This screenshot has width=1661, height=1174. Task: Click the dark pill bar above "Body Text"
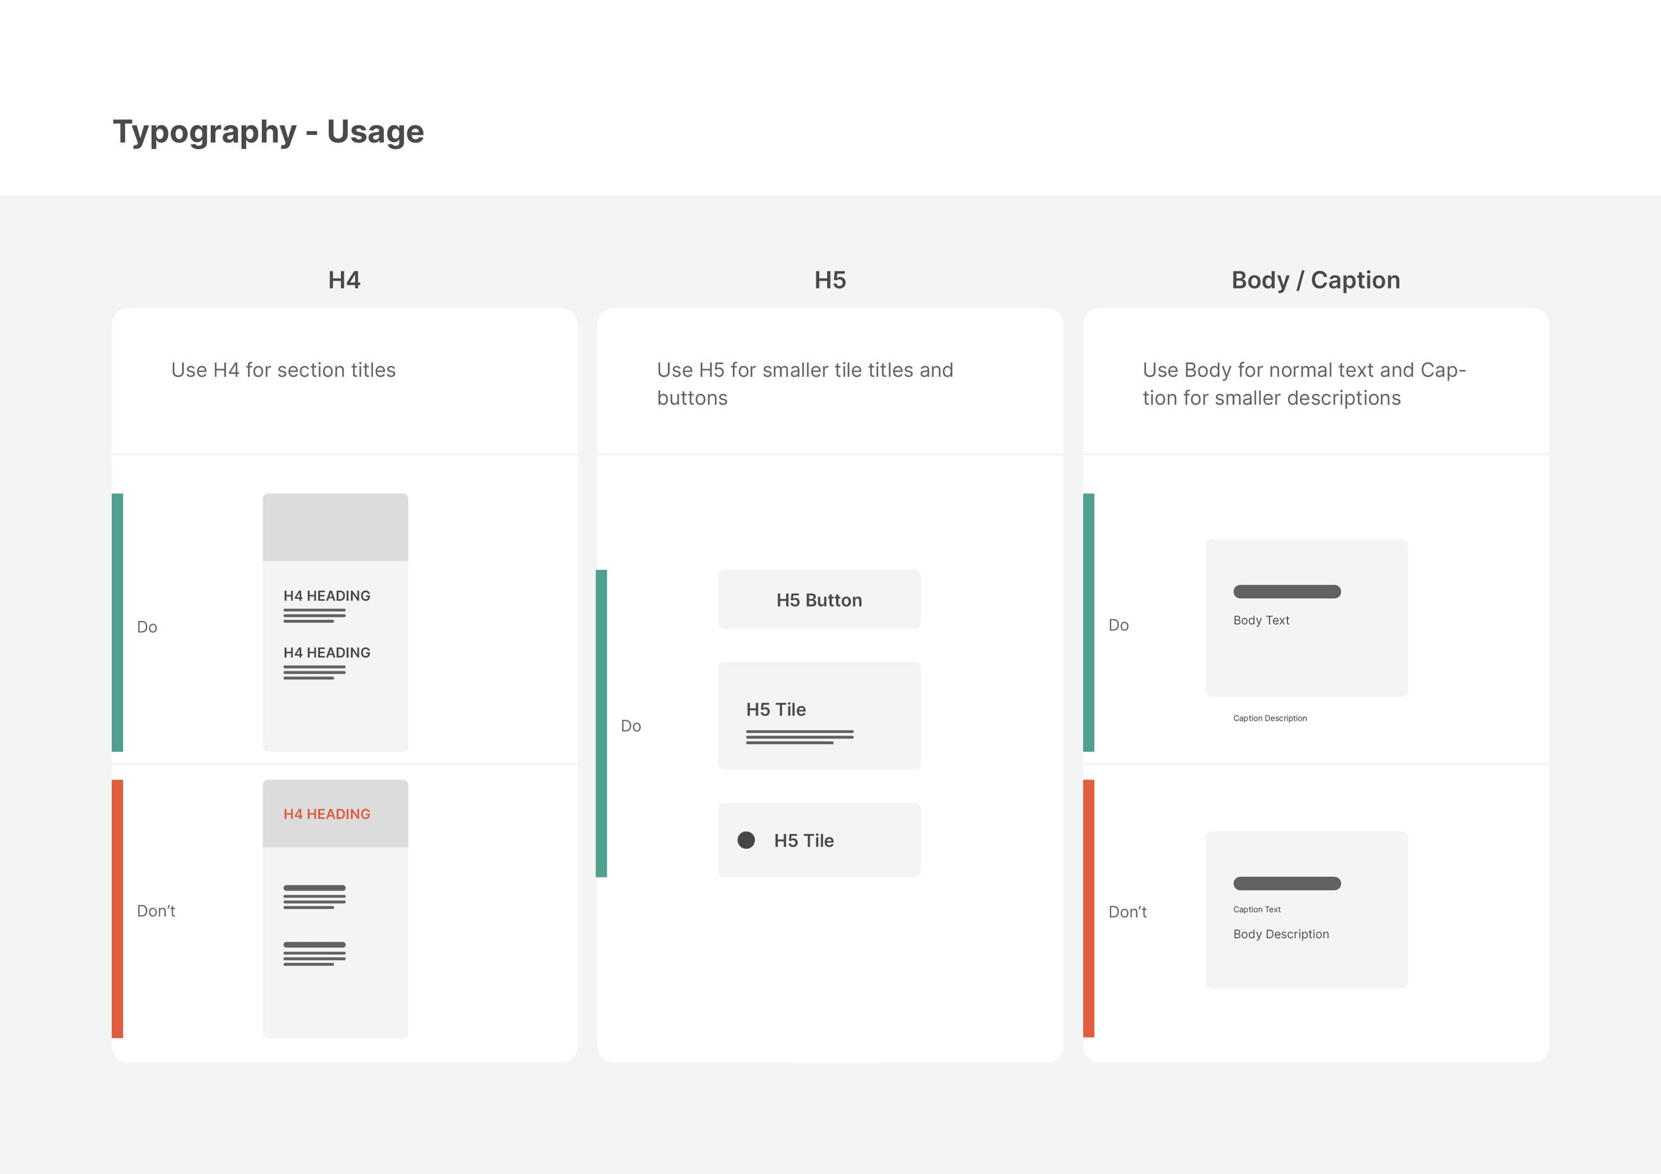click(1287, 591)
